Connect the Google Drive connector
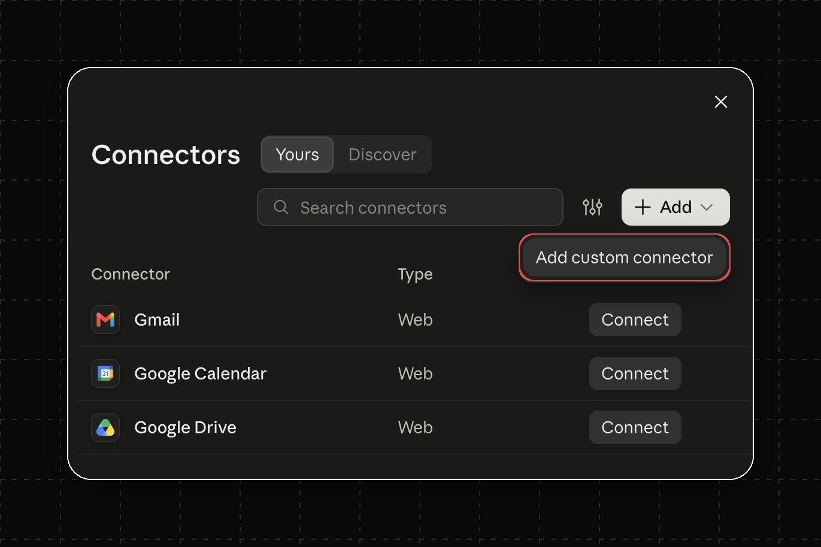 tap(635, 427)
